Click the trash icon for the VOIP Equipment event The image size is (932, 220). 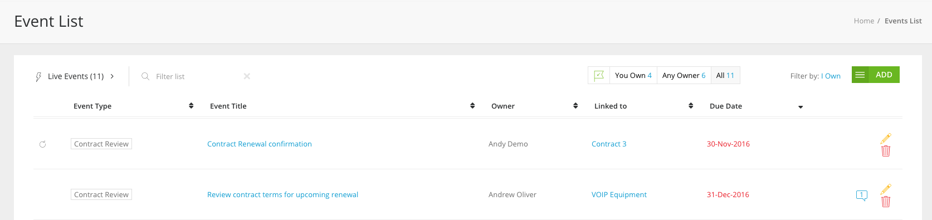click(886, 202)
